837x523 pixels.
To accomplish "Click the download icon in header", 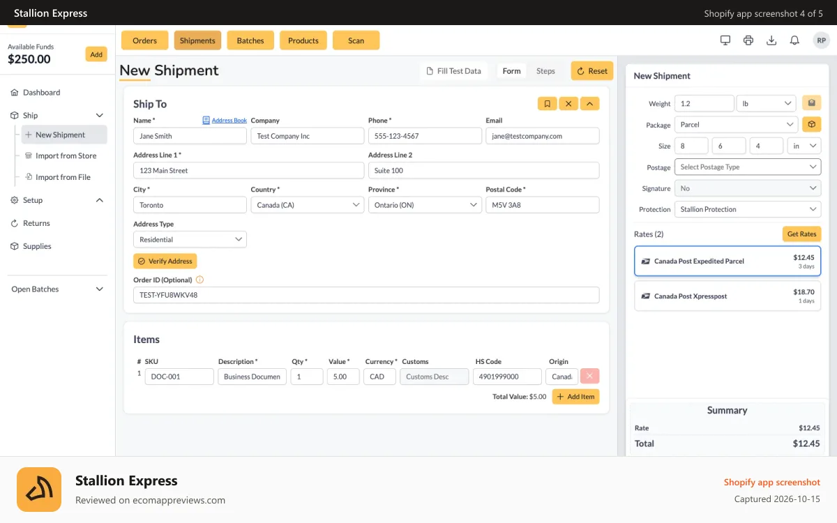I will (771, 40).
